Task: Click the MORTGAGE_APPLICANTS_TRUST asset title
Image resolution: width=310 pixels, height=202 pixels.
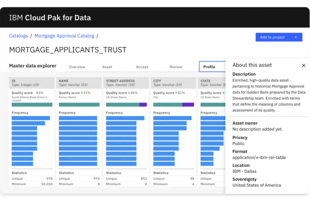Action: [x=68, y=50]
